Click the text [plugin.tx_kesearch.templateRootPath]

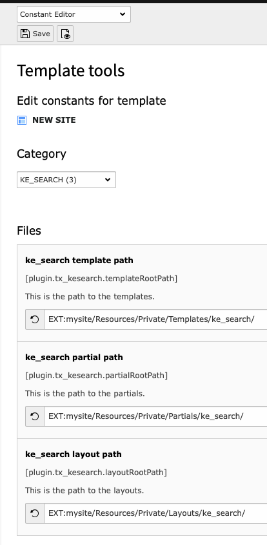101,279
